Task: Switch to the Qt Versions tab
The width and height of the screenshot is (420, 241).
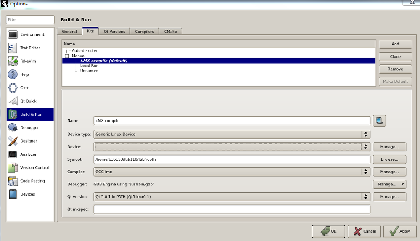Action: coord(114,32)
